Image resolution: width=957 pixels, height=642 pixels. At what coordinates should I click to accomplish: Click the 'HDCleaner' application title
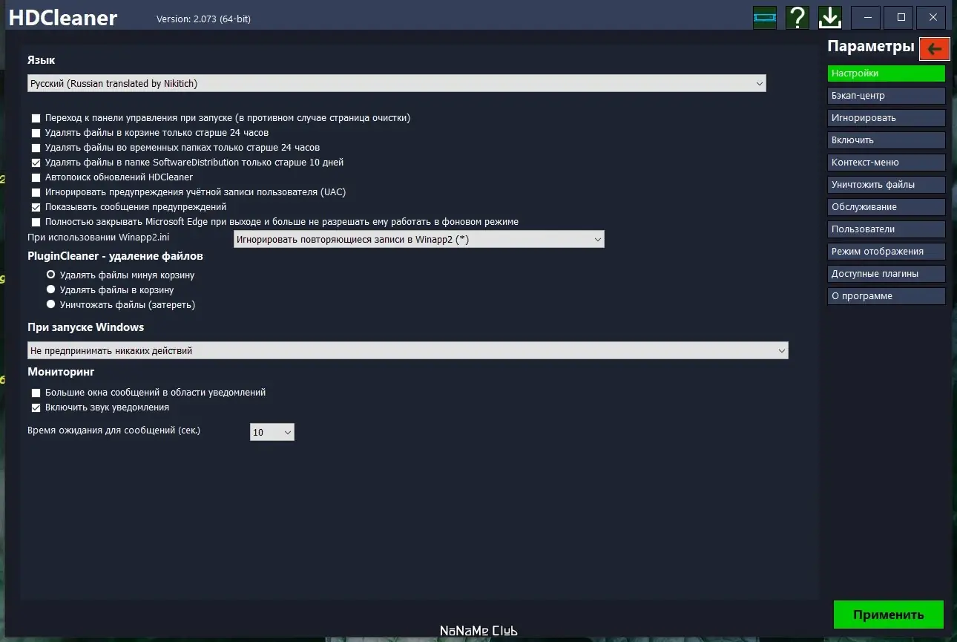point(63,18)
